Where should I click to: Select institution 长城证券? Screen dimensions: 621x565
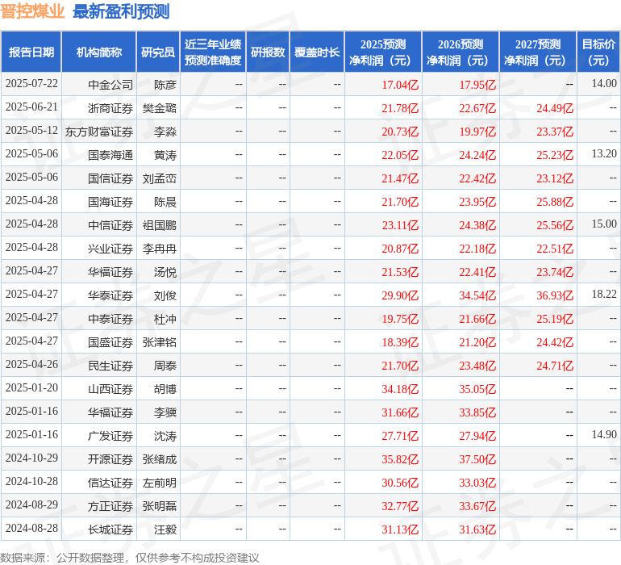110,529
